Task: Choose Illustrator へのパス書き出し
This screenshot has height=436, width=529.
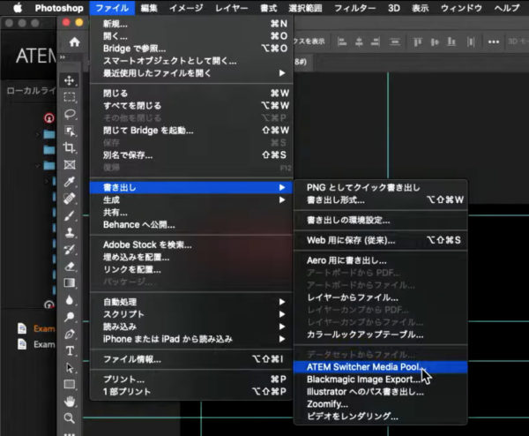Action: tap(381, 392)
